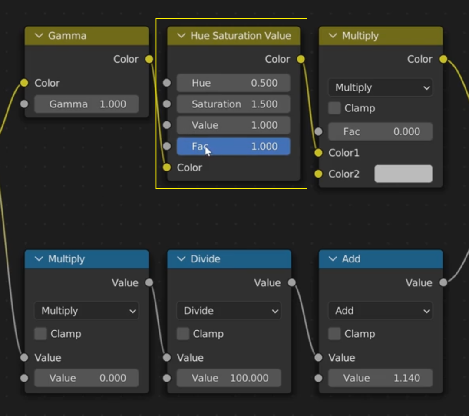The image size is (469, 416).
Task: Click the Value 0.000 field in Multiply math node
Action: pos(86,378)
